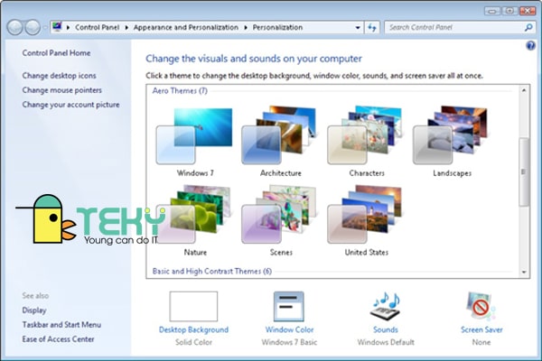
Task: Expand the arrow before Control Panel breadcrumb
Action: tap(68, 27)
